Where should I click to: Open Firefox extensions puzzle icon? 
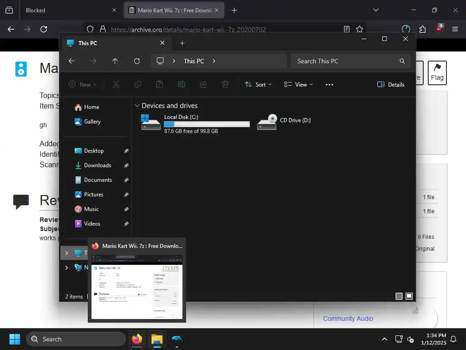tap(422, 29)
